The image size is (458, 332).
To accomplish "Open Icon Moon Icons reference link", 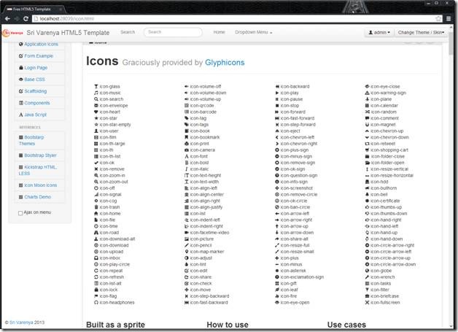I will point(39,185).
